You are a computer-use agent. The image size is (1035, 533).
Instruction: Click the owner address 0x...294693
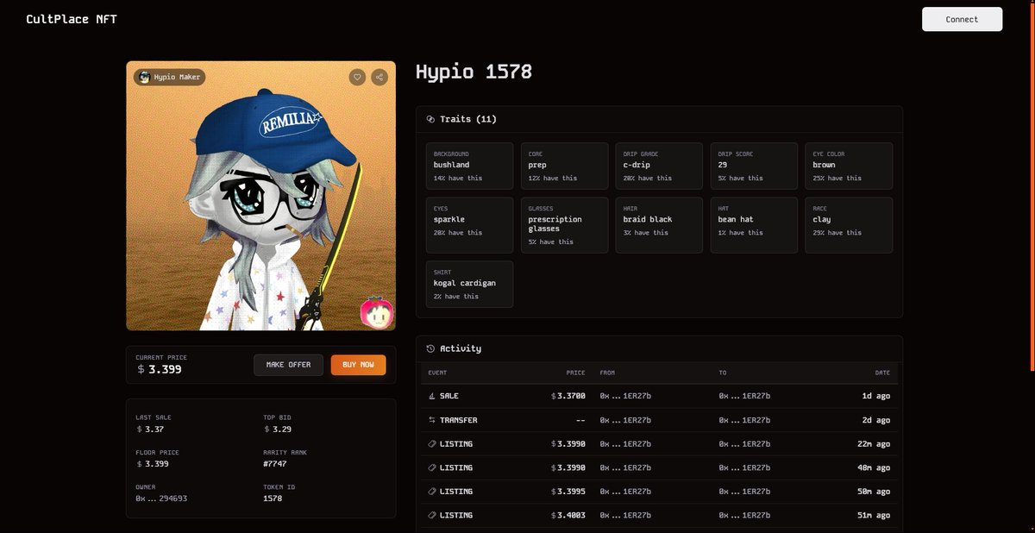coord(161,499)
